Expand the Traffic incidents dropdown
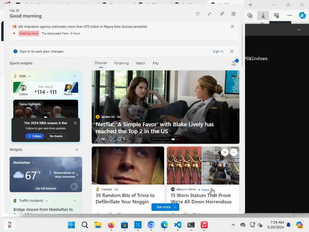309x232 pixels. coord(47,201)
